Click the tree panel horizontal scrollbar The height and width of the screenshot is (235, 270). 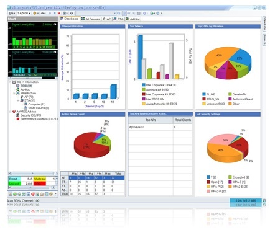pos(32,174)
